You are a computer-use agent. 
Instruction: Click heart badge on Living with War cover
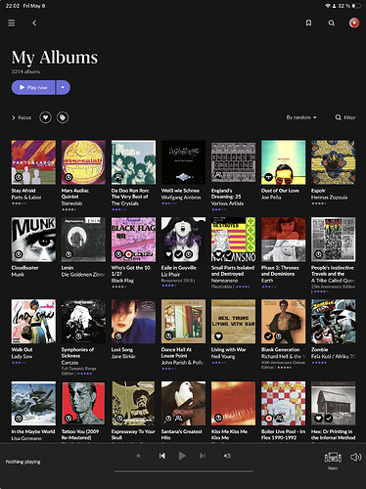coord(218,336)
